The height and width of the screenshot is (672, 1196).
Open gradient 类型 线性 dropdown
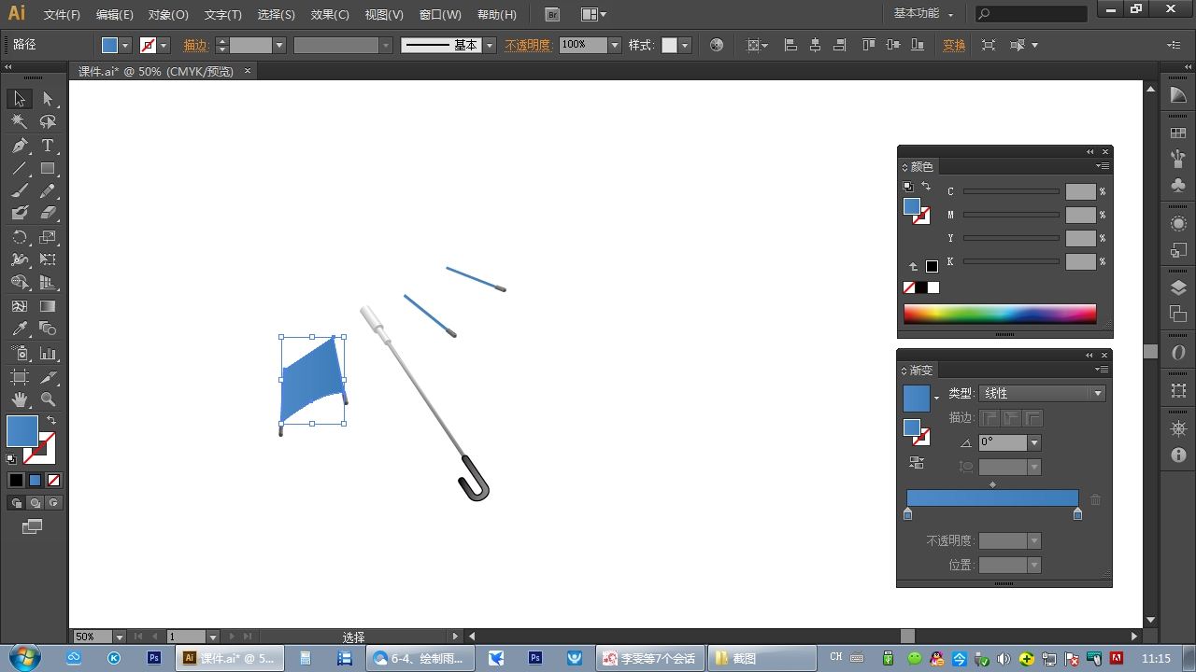pyautogui.click(x=1098, y=394)
